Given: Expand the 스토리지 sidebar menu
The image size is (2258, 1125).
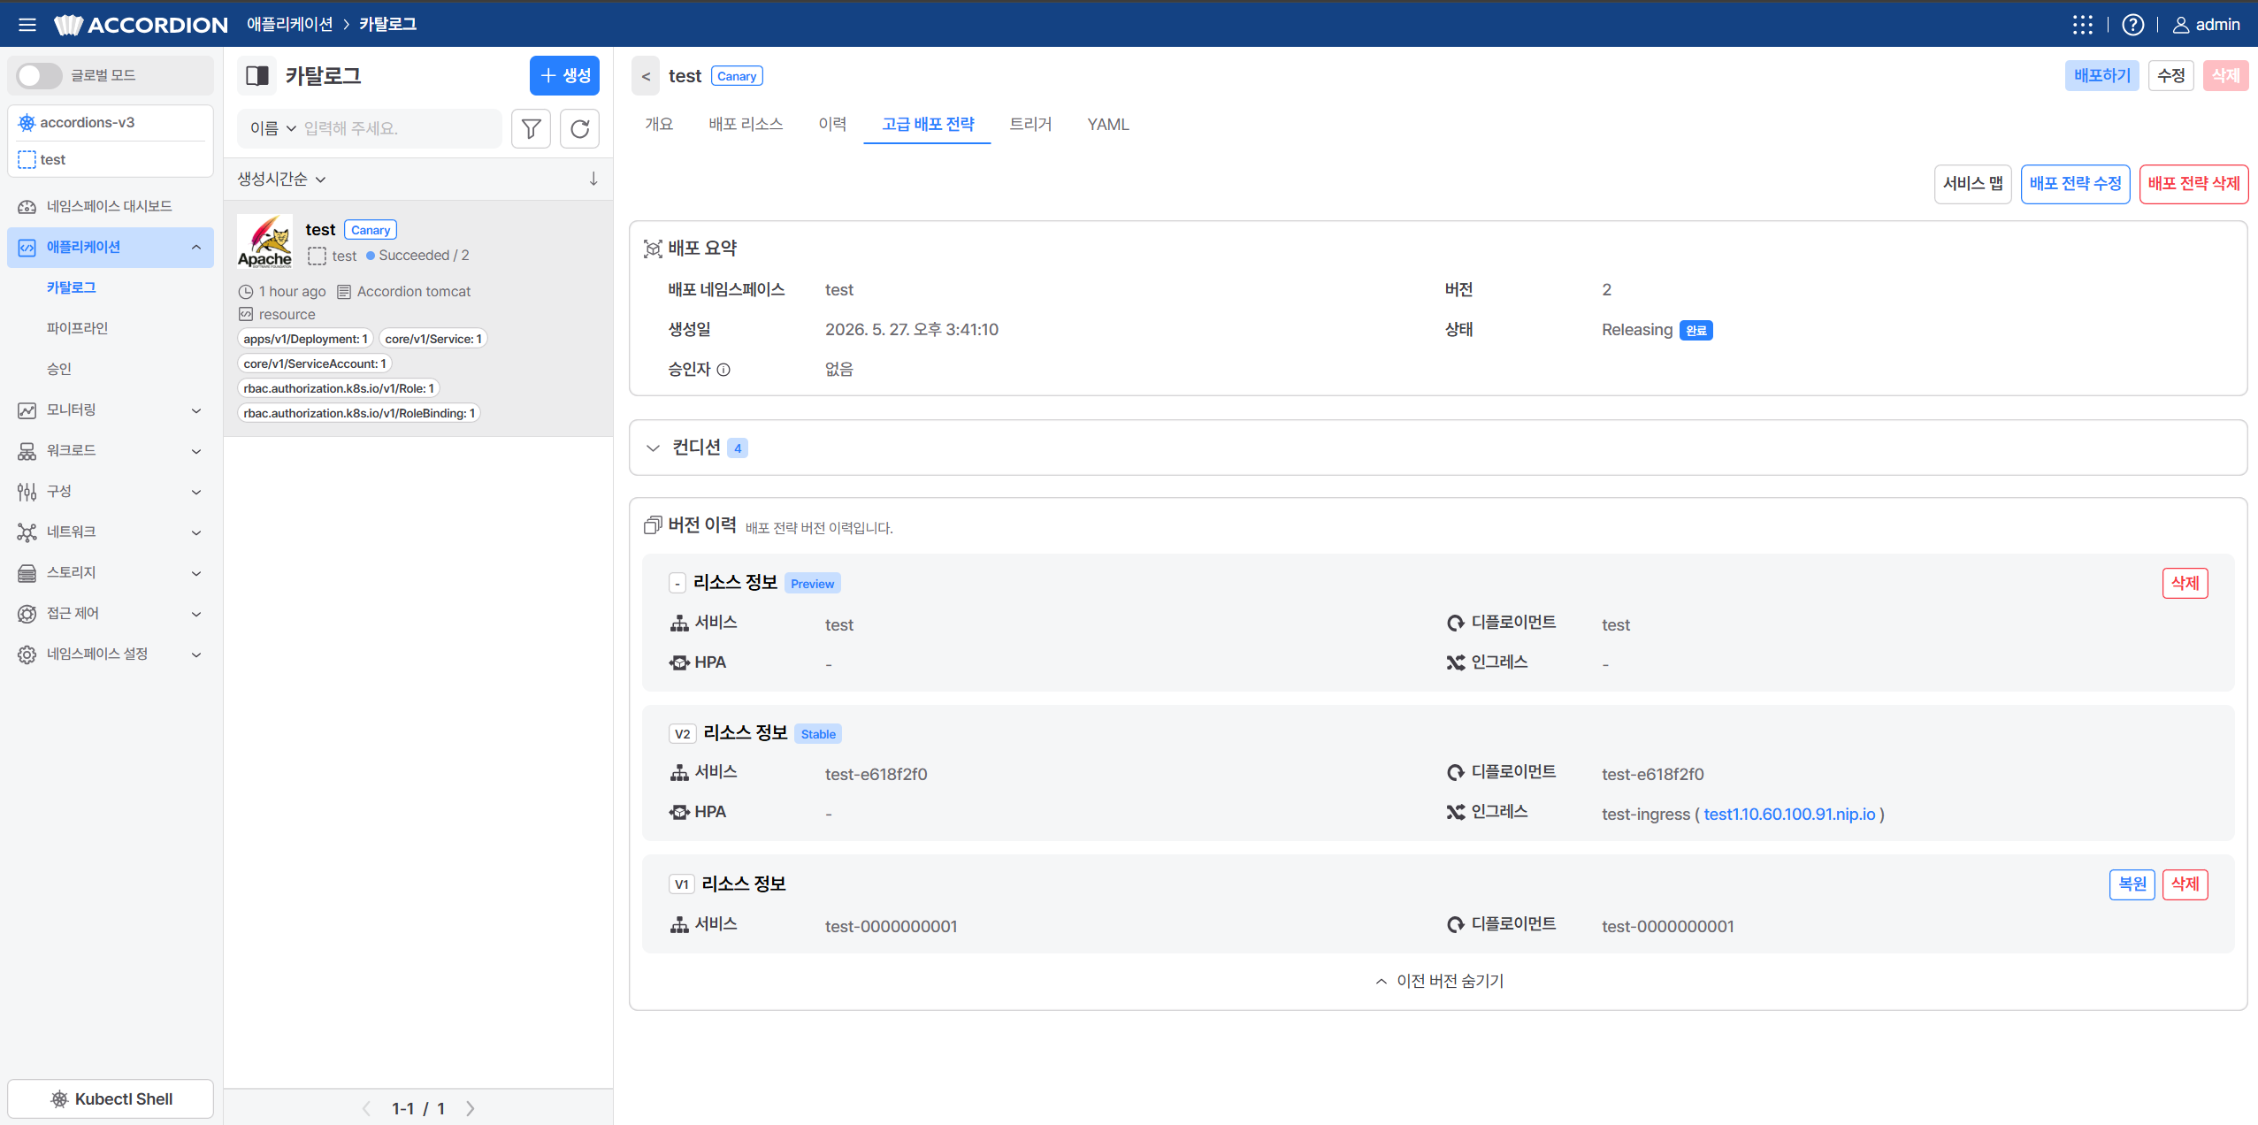Looking at the screenshot, I should point(111,572).
